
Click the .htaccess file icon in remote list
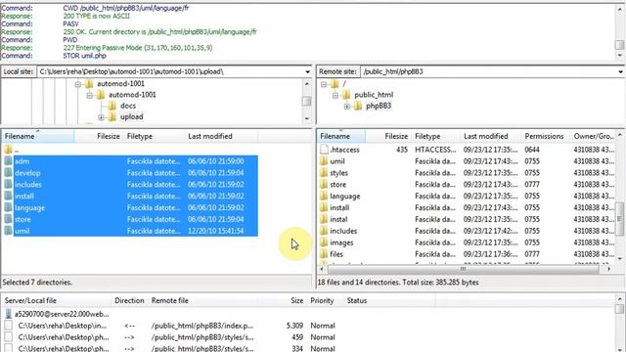coord(324,150)
